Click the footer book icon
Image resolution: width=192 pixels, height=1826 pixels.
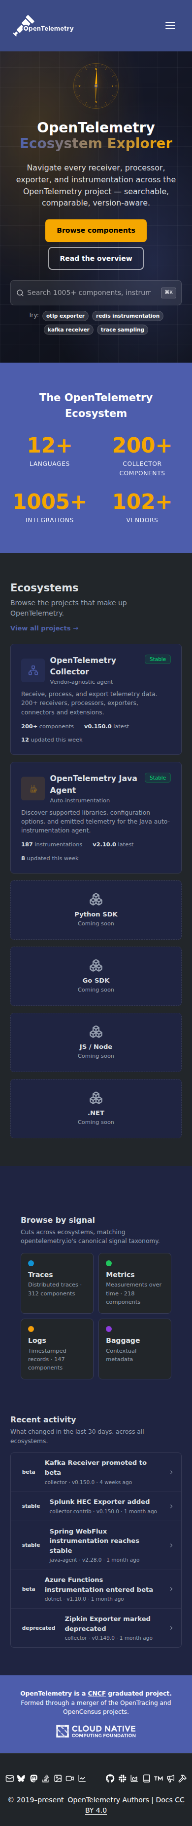click(x=146, y=1779)
